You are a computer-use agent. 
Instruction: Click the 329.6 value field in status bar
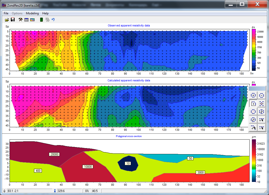69,191
